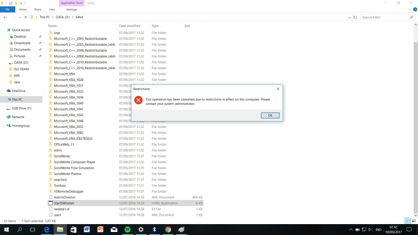Open Google Chrome from taskbar
The height and width of the screenshot is (235, 418).
point(168,229)
